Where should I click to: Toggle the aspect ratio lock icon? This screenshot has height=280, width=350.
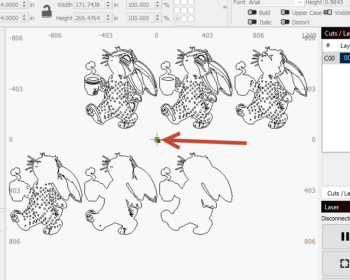(x=47, y=12)
